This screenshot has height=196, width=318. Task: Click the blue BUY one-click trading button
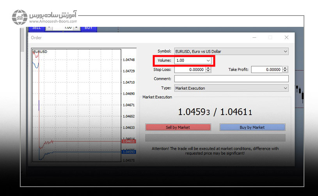pyautogui.click(x=89, y=28)
